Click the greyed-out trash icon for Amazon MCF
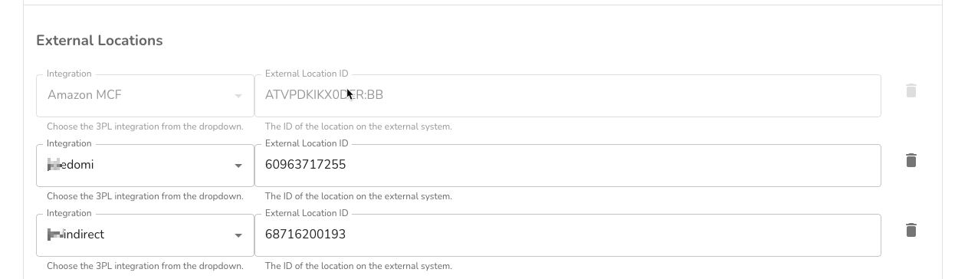This screenshot has height=279, width=968. point(911,91)
